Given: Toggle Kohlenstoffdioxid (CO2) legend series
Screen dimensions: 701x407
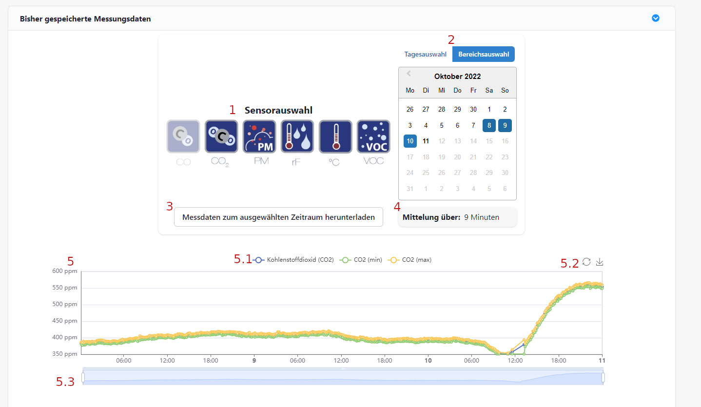Looking at the screenshot, I should click(293, 260).
